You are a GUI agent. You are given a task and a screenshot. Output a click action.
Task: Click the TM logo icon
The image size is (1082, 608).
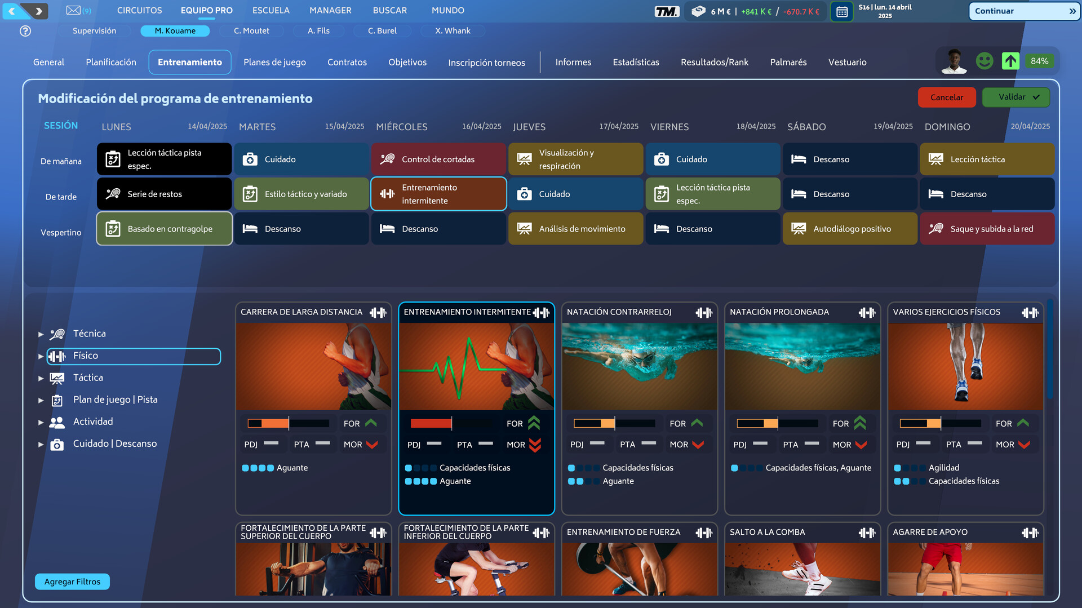667,11
